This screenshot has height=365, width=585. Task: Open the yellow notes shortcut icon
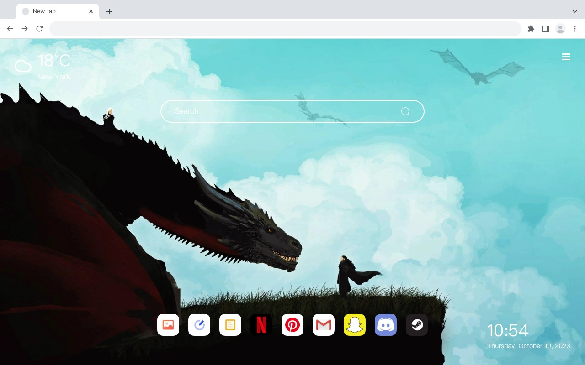(230, 325)
